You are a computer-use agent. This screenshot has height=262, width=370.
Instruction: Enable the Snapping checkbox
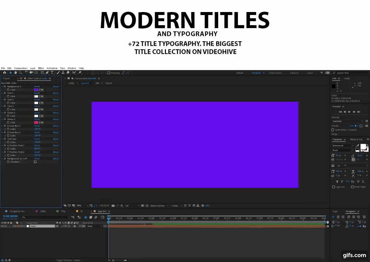(108, 73)
